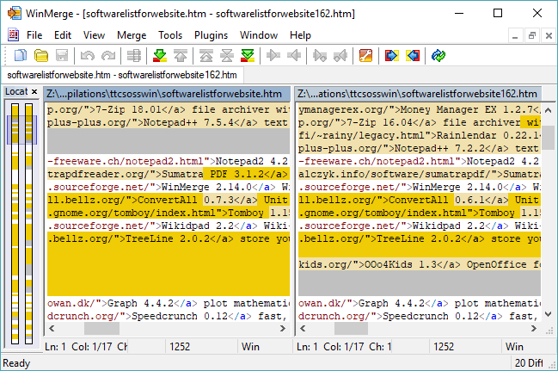
Task: Click the Copy all to right icon
Action: point(391,56)
